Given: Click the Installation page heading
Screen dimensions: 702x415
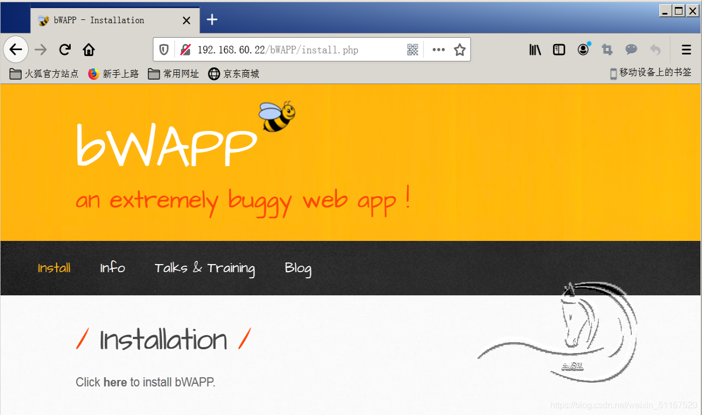Looking at the screenshot, I should pos(164,340).
